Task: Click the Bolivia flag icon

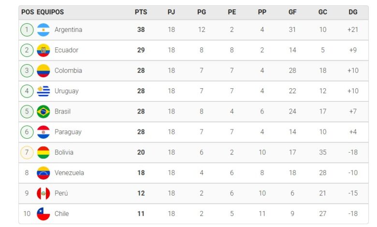Action: tap(43, 153)
